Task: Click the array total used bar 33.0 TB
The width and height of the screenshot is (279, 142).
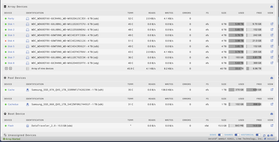Action: (x=236, y=68)
